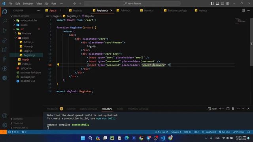
Task: Open the Run menu
Action: pos(54,4)
